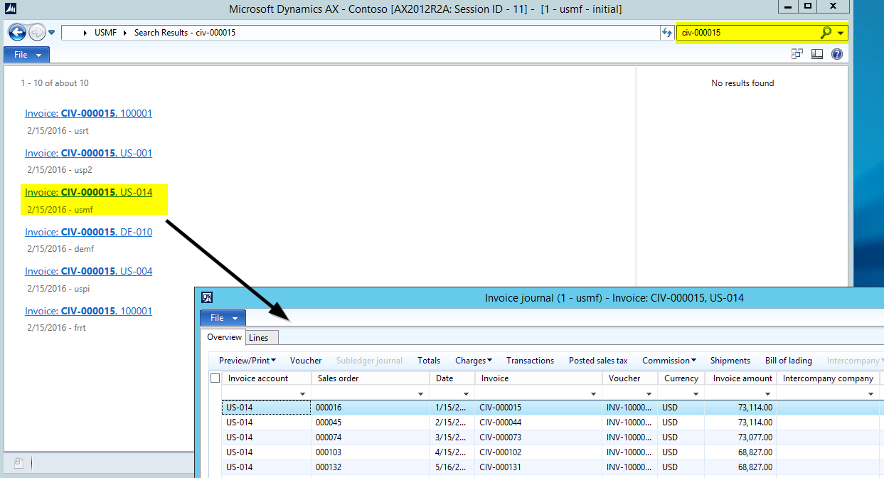
Task: Open the Invoice CIV-000015, US-014 link
Action: point(88,192)
